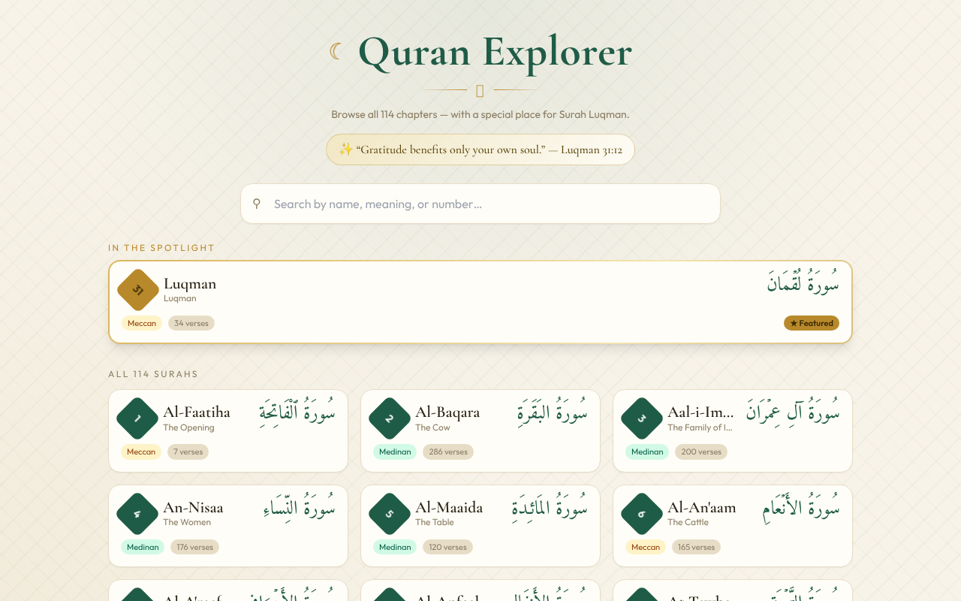
Task: Click the Medinan tag on Al-Baqara
Action: 395,452
